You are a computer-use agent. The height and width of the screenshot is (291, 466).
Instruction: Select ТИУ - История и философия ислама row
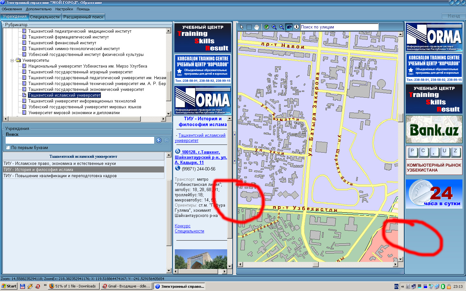pos(83,170)
